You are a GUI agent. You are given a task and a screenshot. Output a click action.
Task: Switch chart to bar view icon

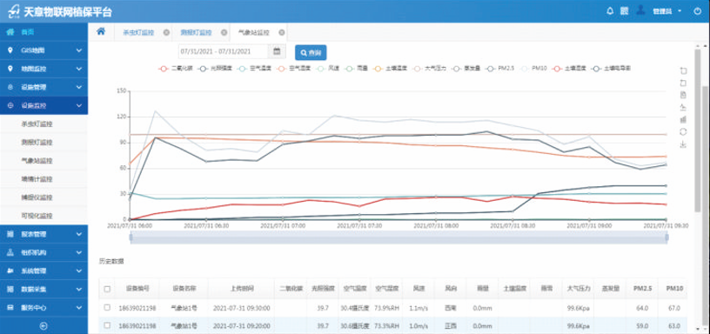[684, 120]
